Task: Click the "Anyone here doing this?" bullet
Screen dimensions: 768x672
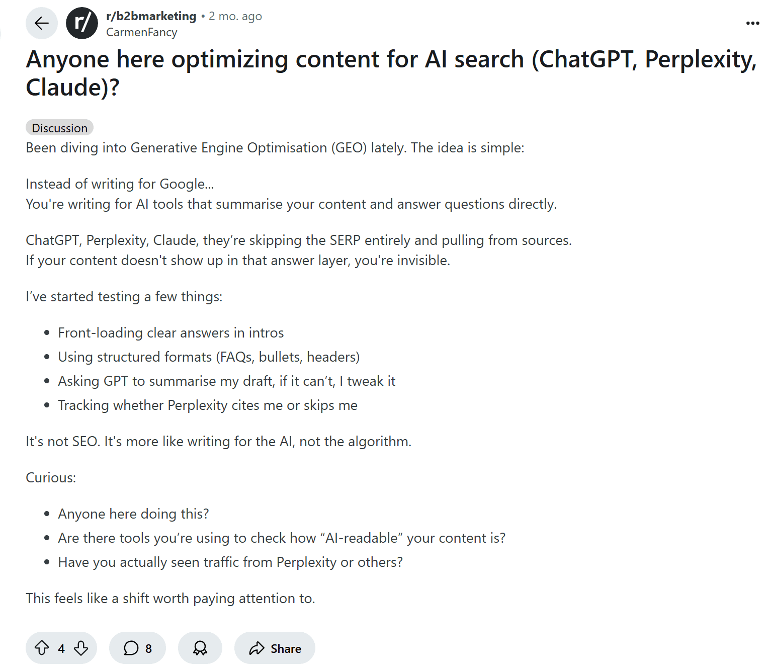Action: pos(133,514)
